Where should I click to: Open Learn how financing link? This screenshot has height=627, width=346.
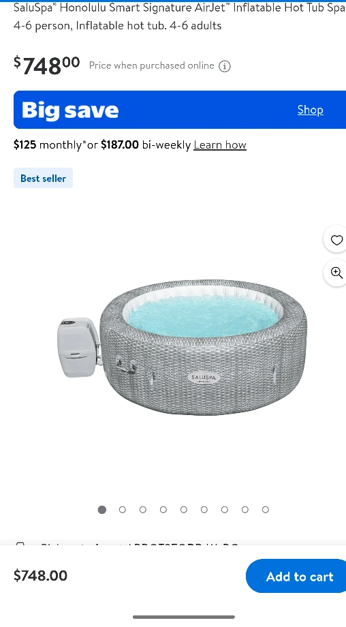[x=220, y=144]
